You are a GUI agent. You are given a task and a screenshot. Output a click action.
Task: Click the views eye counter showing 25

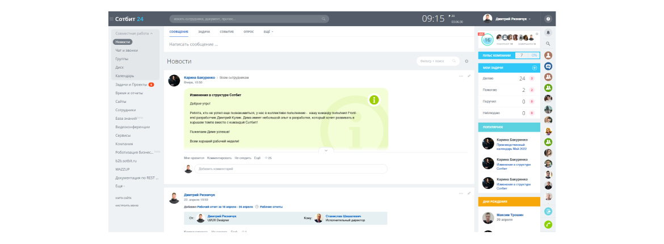pos(268,158)
